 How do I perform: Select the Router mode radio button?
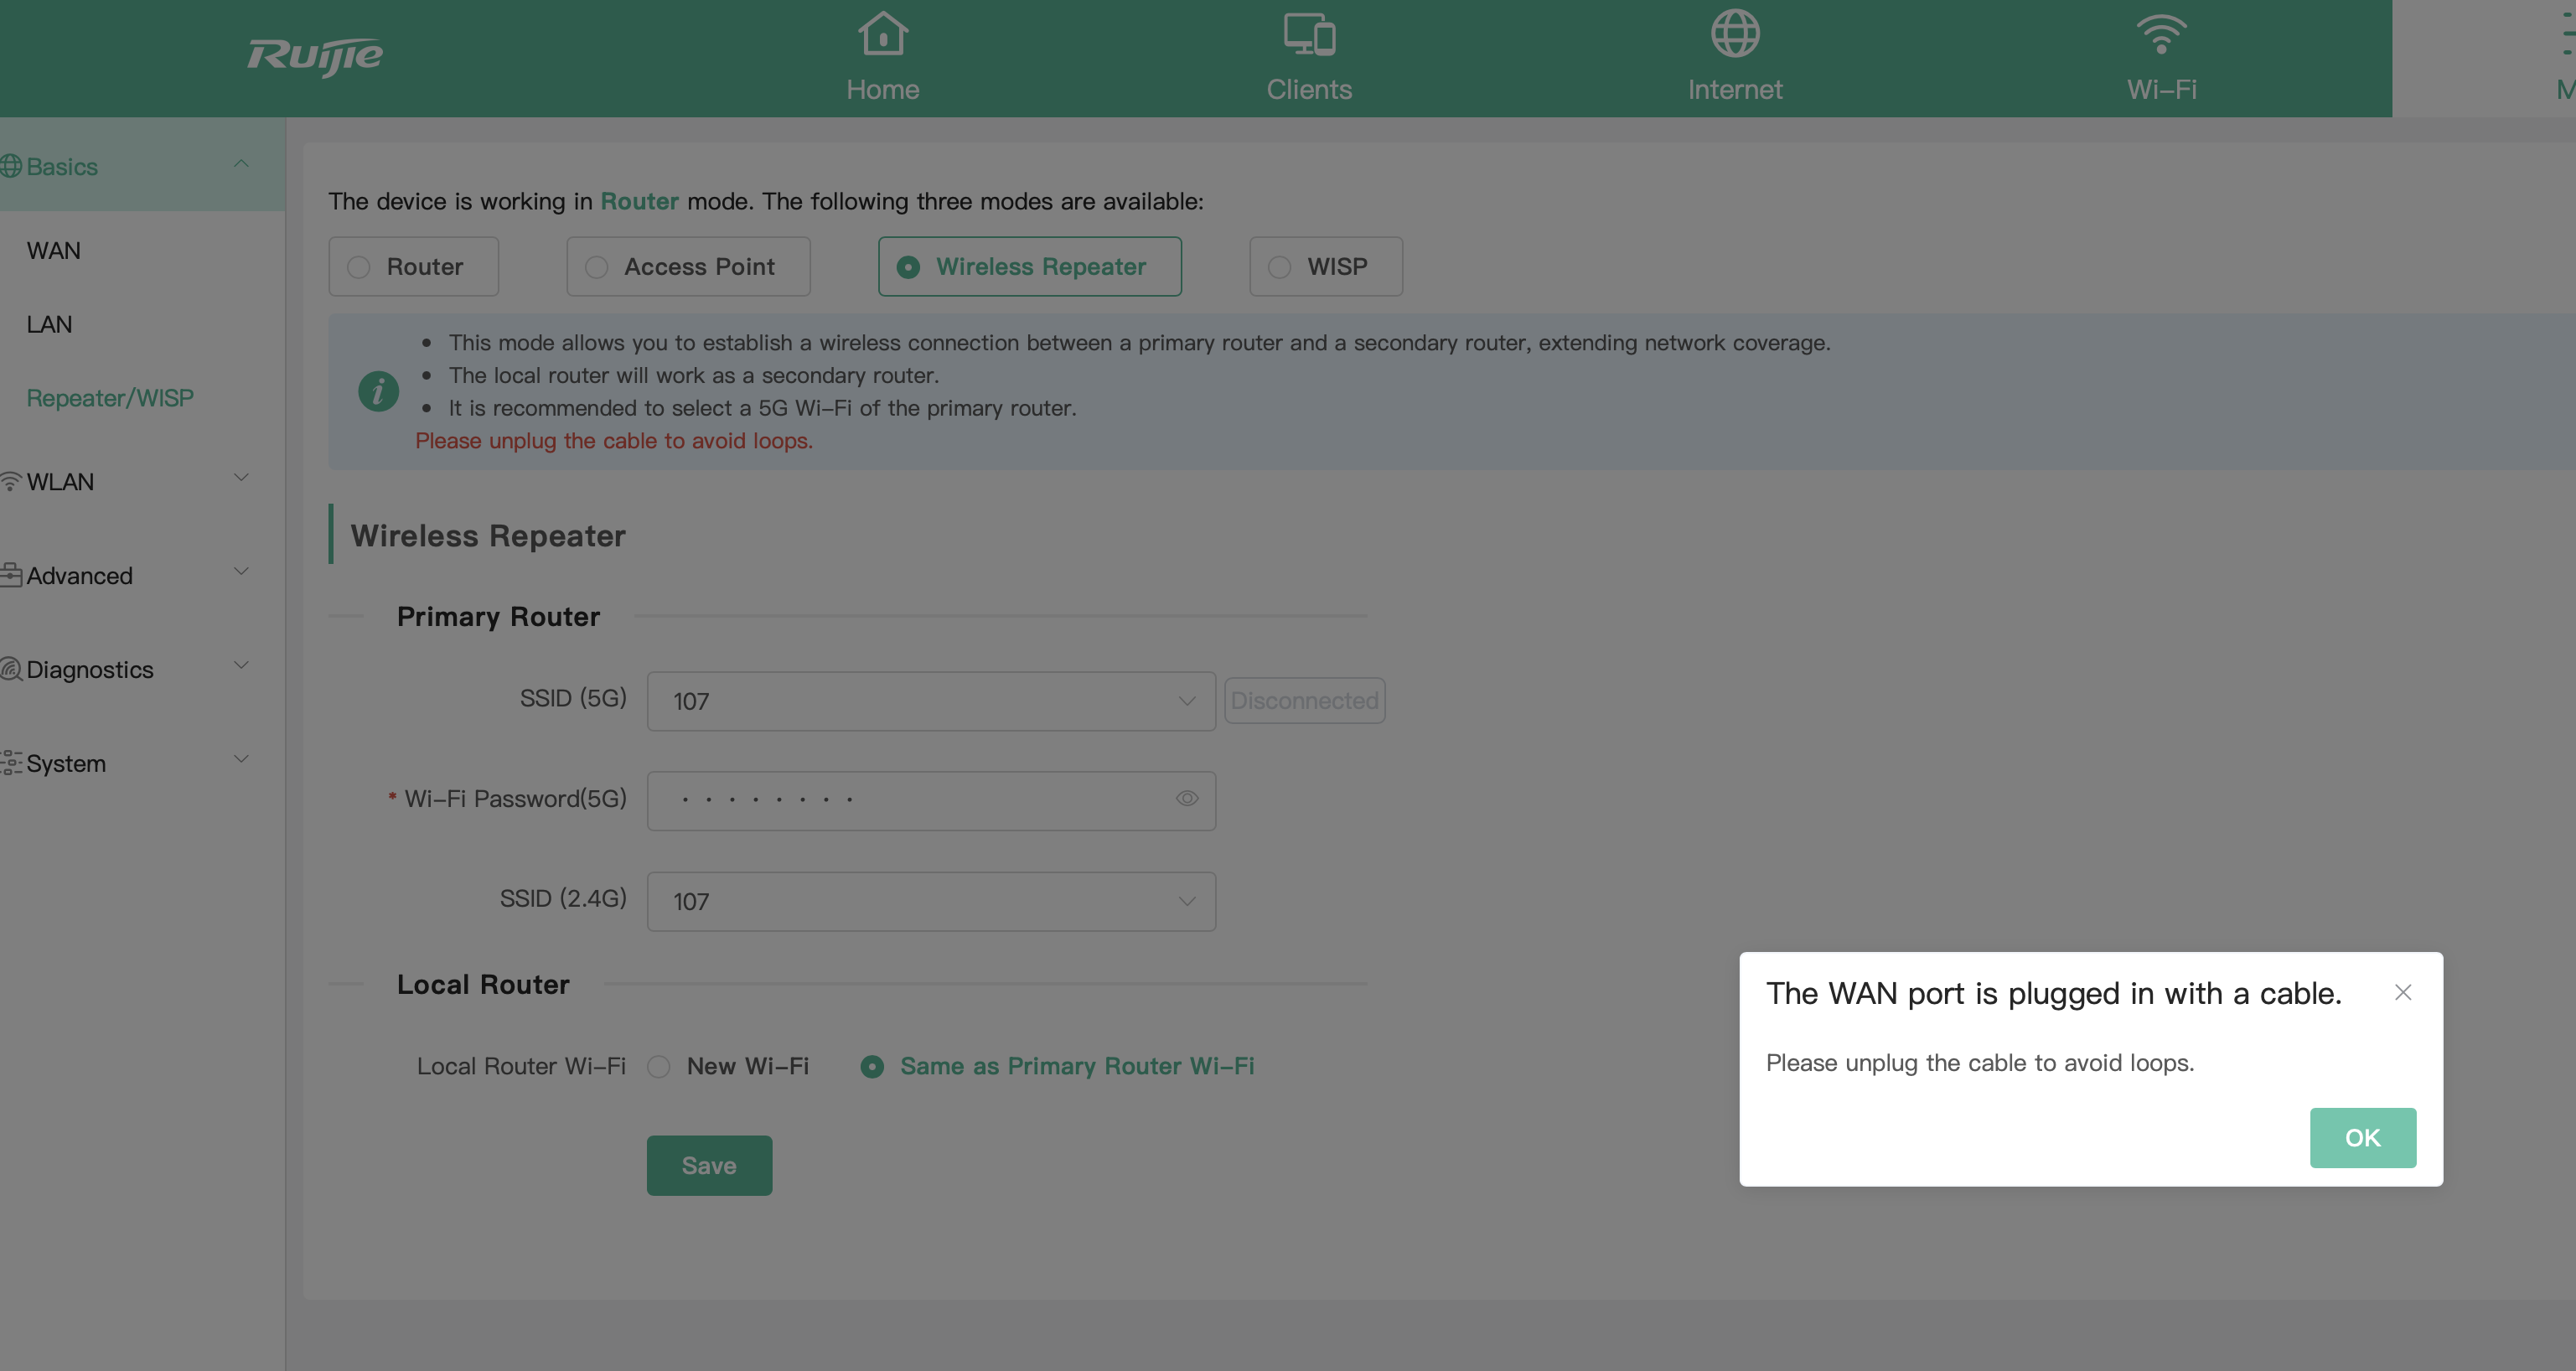[x=359, y=267]
